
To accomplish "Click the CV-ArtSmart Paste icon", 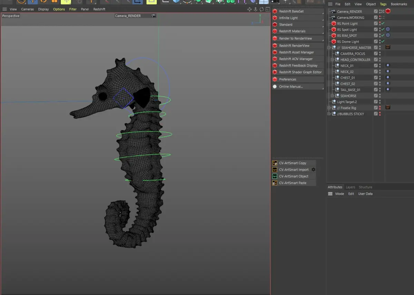I will coord(275,183).
